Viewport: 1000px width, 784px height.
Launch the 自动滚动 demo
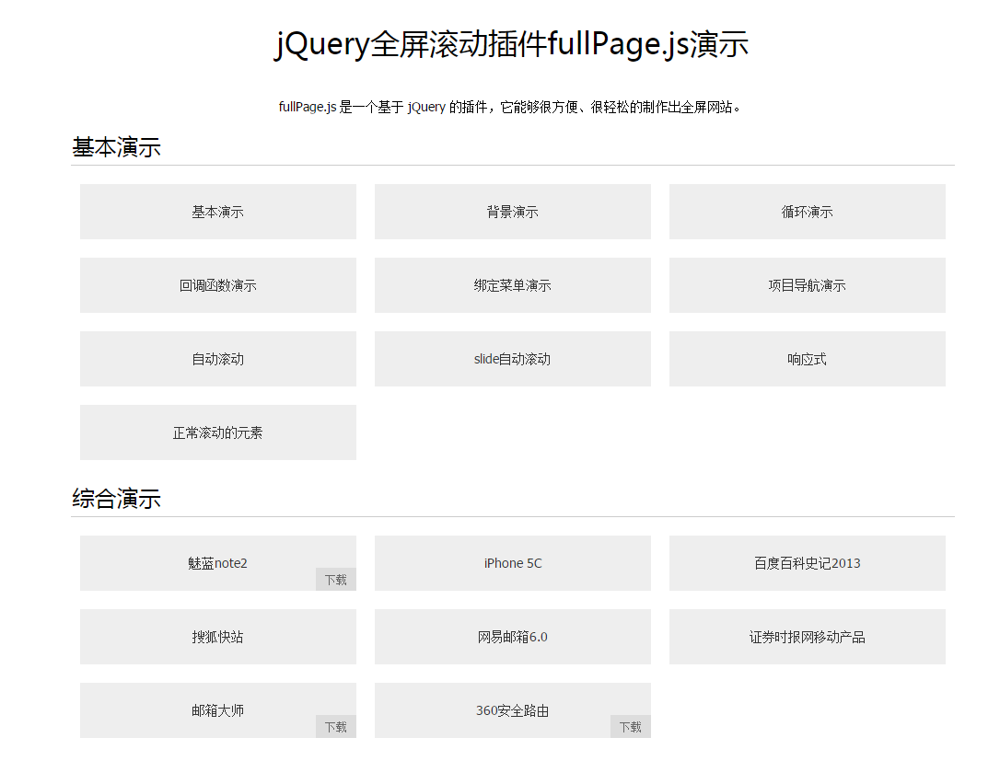point(217,359)
